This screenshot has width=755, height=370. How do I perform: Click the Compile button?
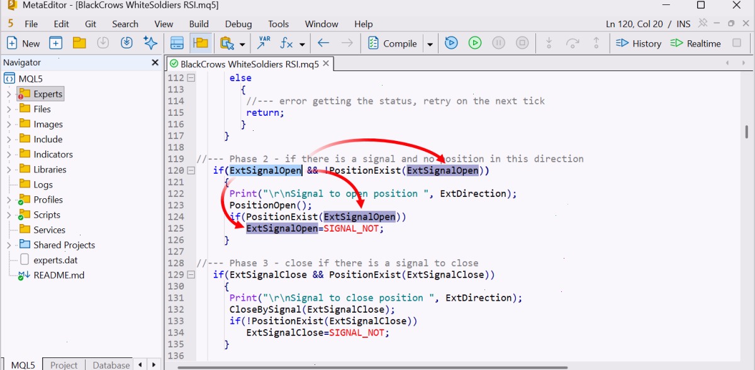click(392, 43)
